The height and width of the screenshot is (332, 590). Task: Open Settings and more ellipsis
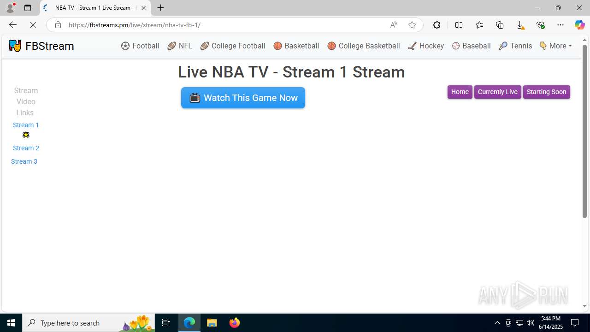[560, 25]
